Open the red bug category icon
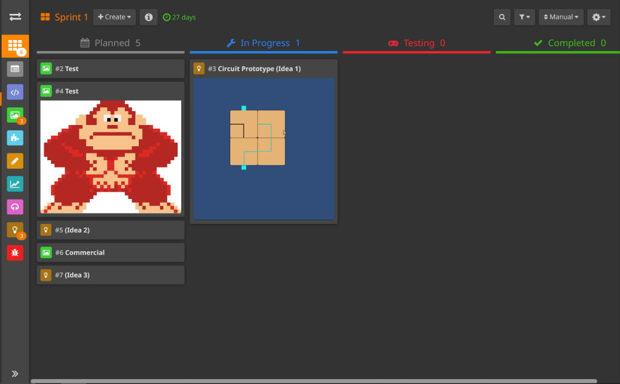Screen dimensions: 620x384 15,252
